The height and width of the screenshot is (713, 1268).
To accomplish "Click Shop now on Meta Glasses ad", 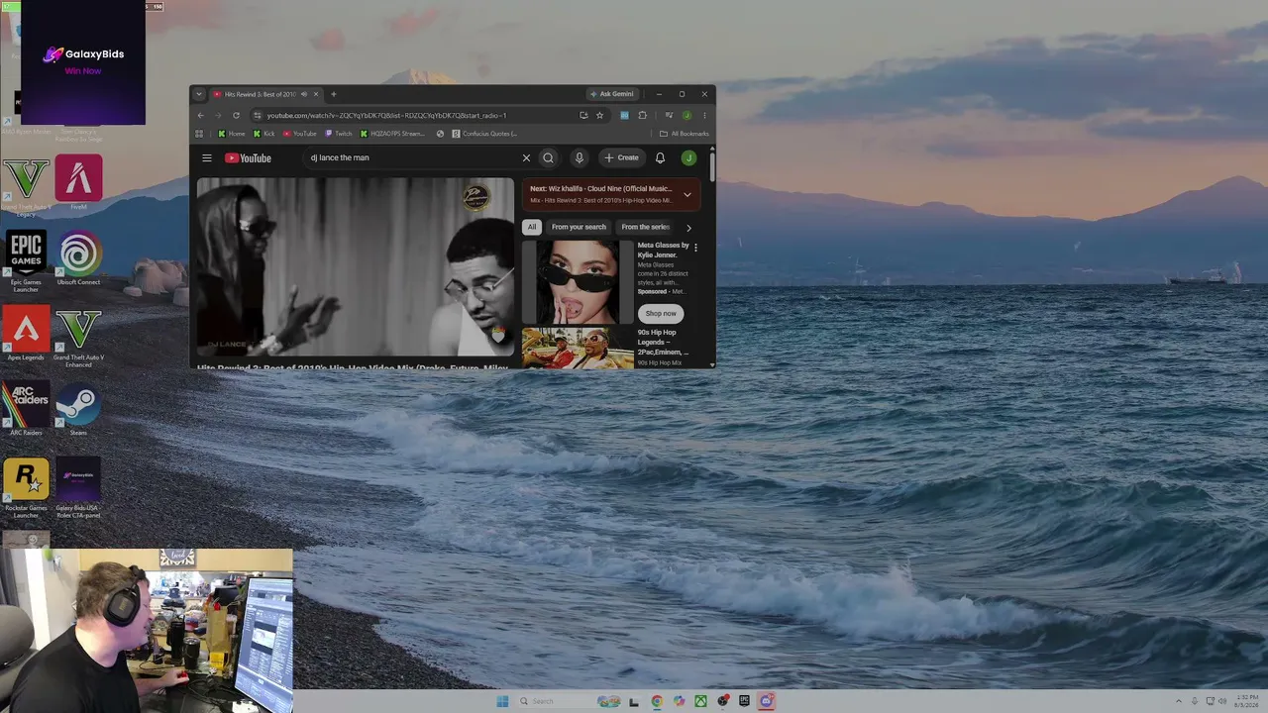I will pyautogui.click(x=661, y=313).
